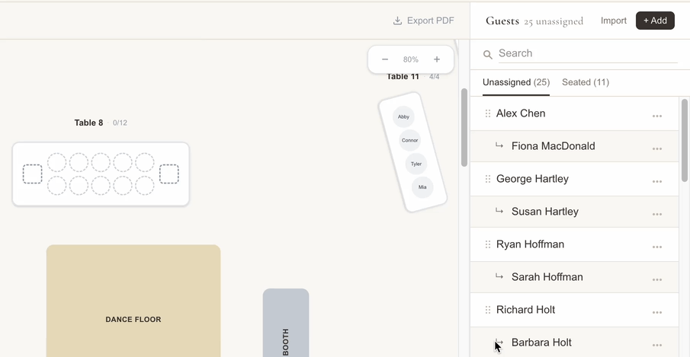Open more options for Sarah Hoffman
Image resolution: width=690 pixels, height=357 pixels.
(x=656, y=280)
